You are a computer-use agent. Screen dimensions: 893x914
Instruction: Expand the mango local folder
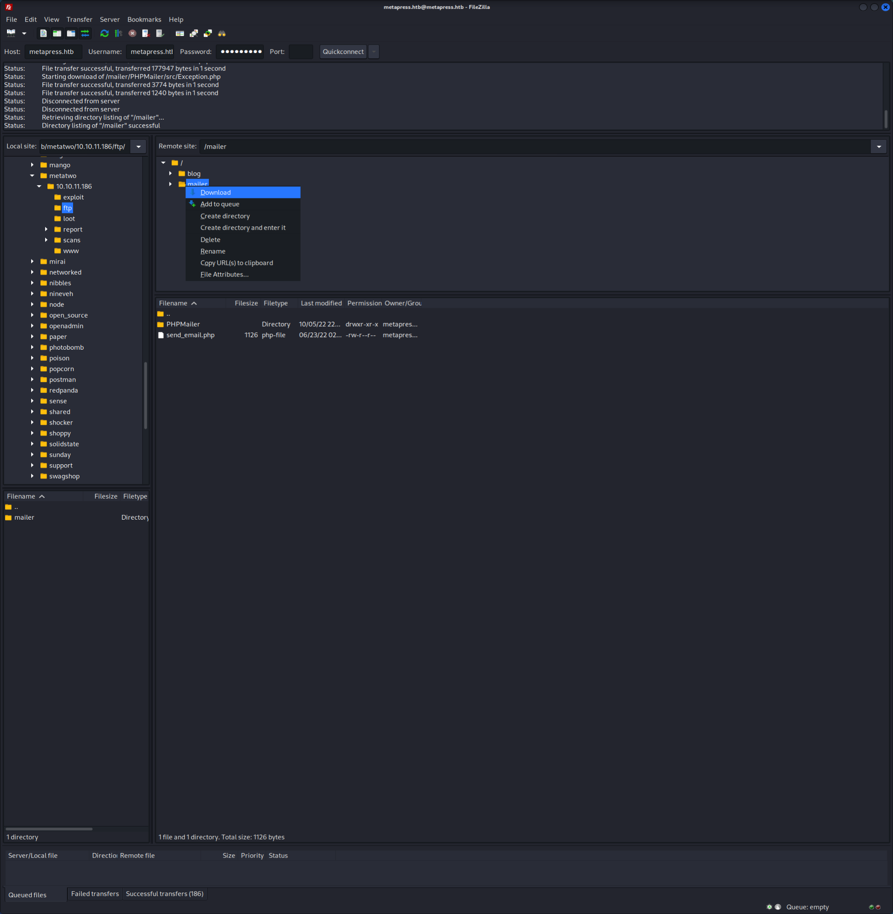33,165
